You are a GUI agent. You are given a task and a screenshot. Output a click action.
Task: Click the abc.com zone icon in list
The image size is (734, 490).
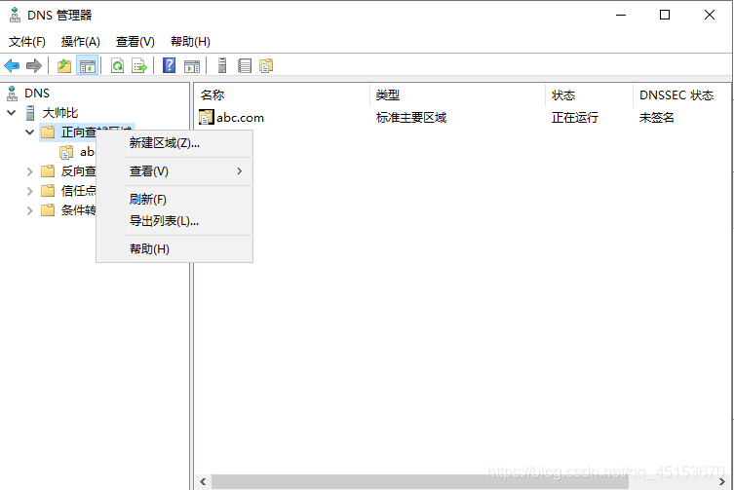point(206,117)
